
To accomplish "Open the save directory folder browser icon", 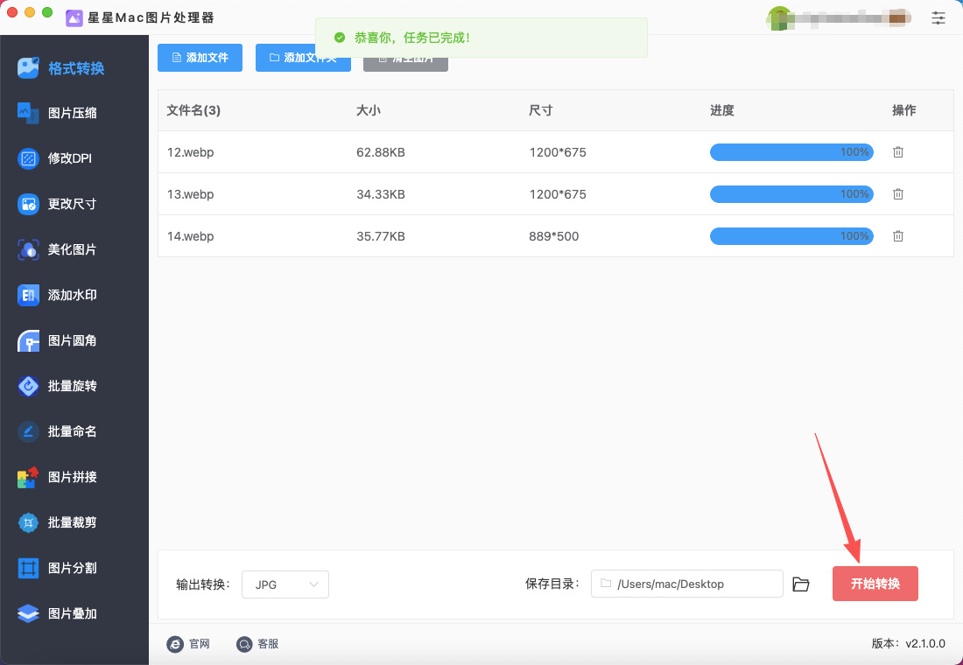I will point(800,584).
